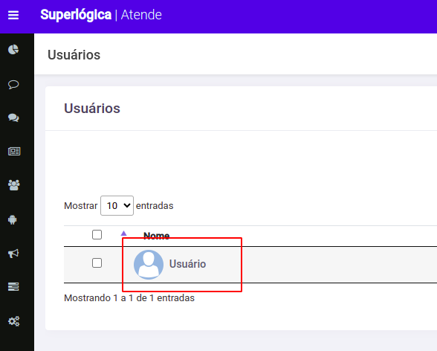
Task: Check the select-all checkbox in table header
Action: pos(97,235)
